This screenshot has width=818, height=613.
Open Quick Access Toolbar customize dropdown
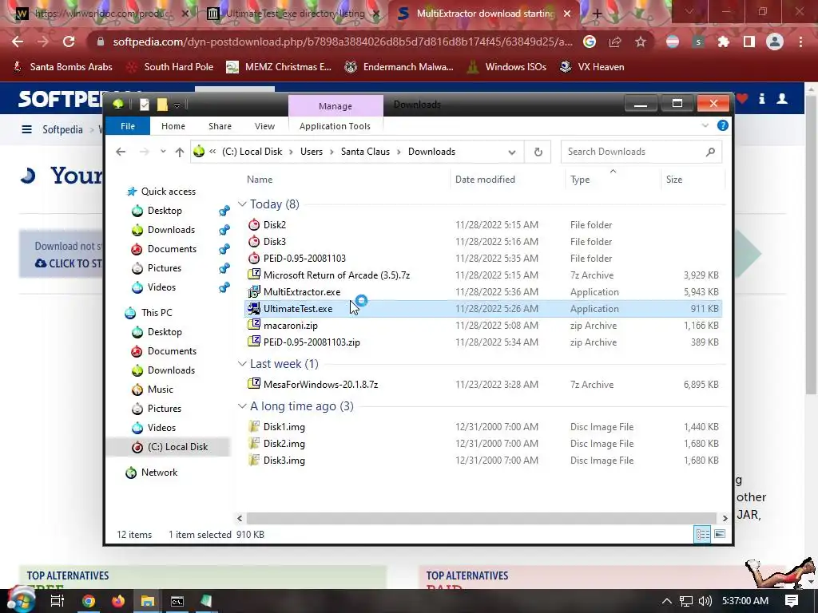[x=177, y=105]
